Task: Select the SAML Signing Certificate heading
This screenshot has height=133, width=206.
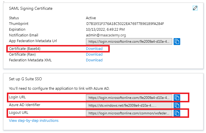Action: (31, 8)
